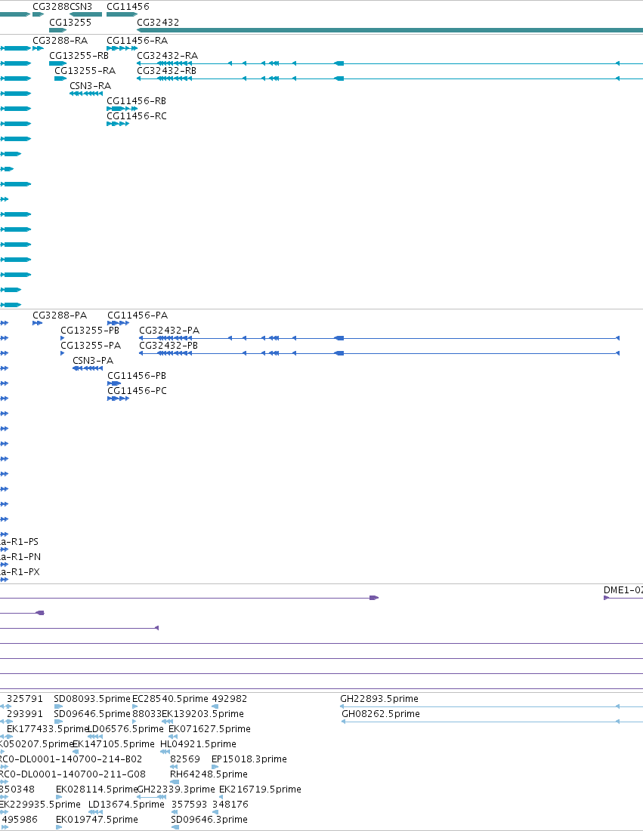Viewport: 643px width, 831px height.
Task: Click the CG11456-PB protein label
Action: point(137,376)
